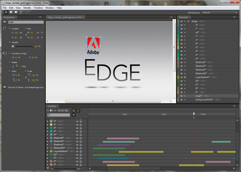Open the height unit px dropdown
This screenshot has width=241, height=172.
42,37
